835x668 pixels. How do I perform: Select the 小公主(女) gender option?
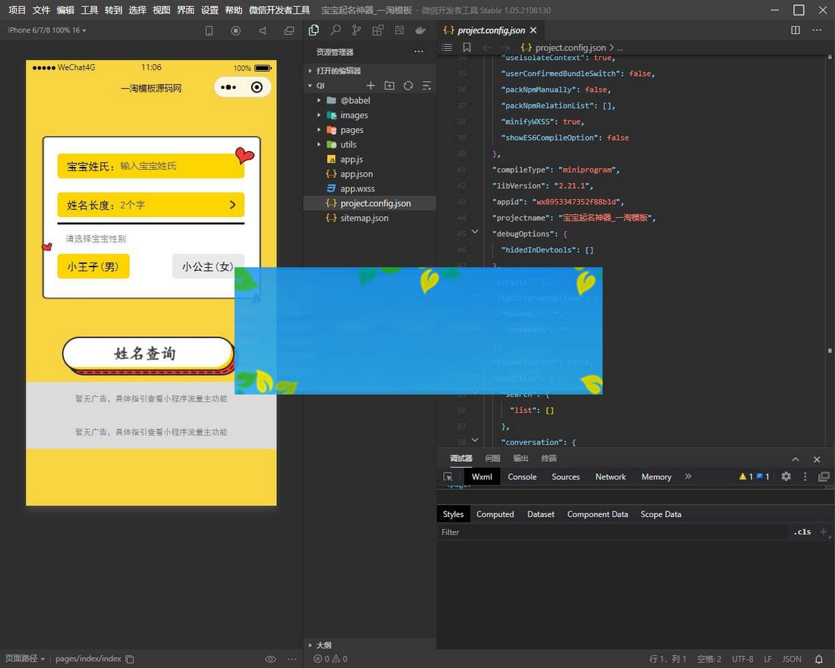point(207,267)
